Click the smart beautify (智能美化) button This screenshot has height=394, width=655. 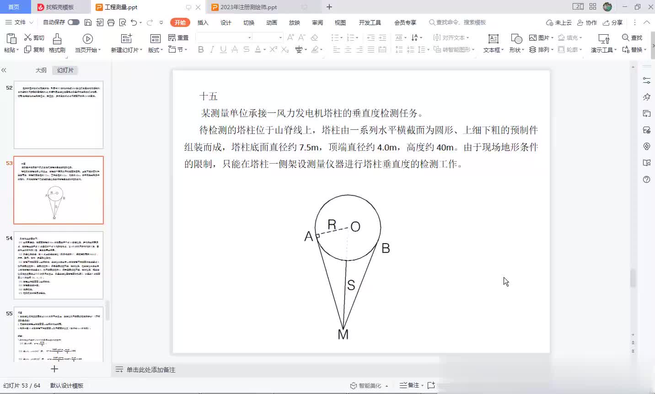(369, 385)
